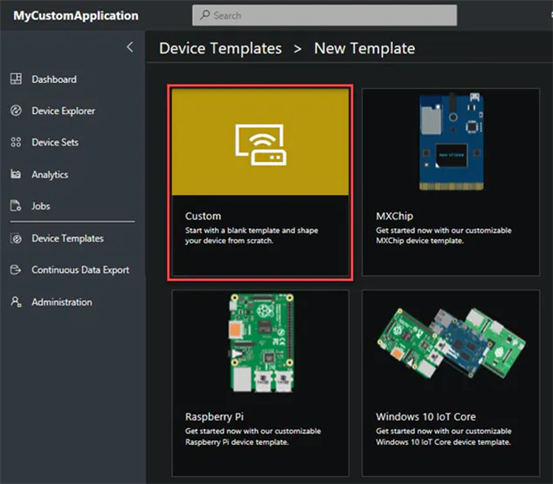553x484 pixels.
Task: Open the Administration section
Action: (62, 302)
